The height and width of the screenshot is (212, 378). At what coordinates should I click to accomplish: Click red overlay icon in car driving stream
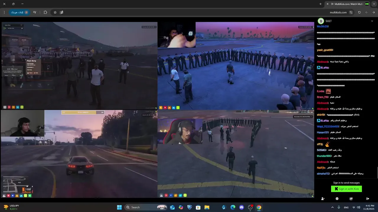(x=9, y=196)
